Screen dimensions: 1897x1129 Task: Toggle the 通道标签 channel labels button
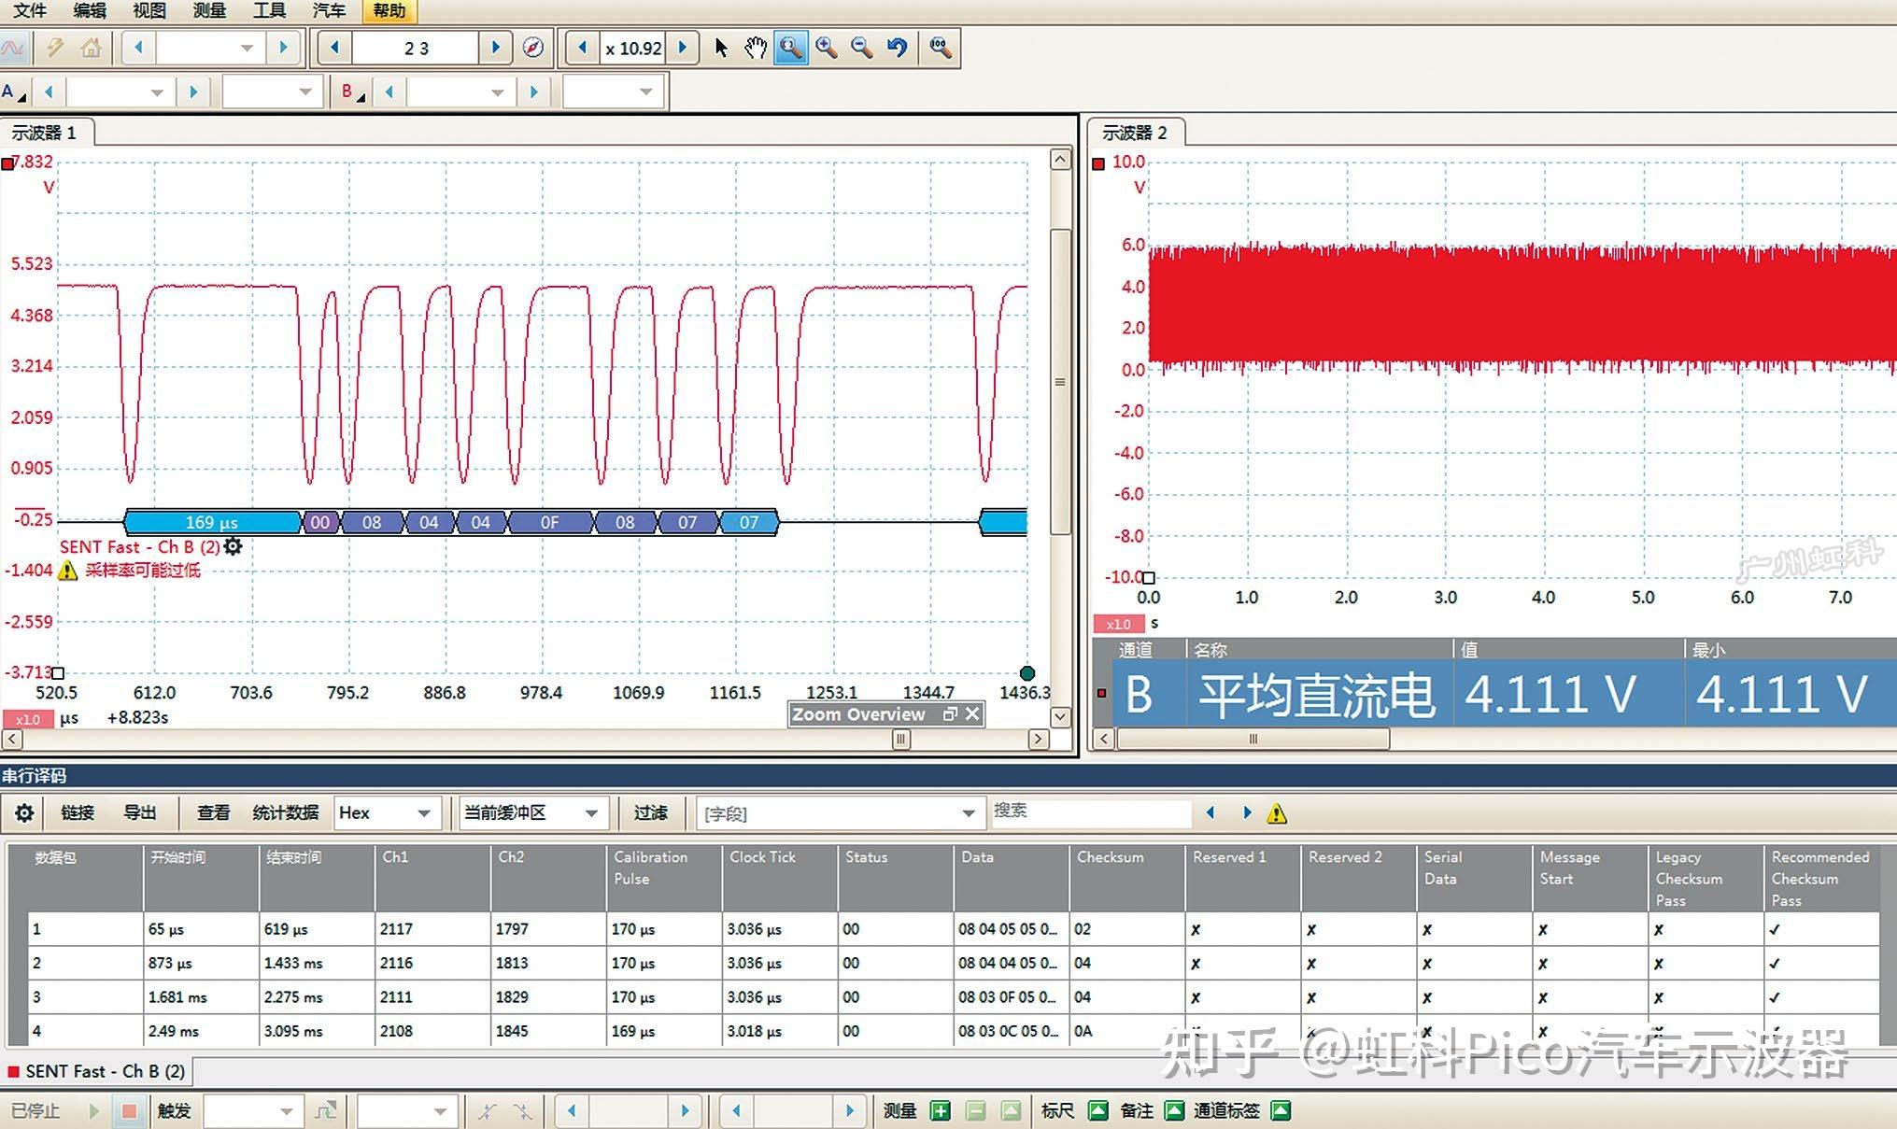[x=1281, y=1110]
